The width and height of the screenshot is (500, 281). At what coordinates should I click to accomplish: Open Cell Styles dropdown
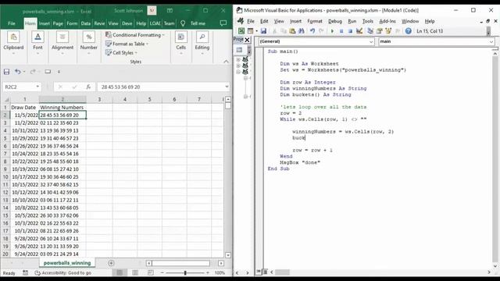click(x=121, y=53)
